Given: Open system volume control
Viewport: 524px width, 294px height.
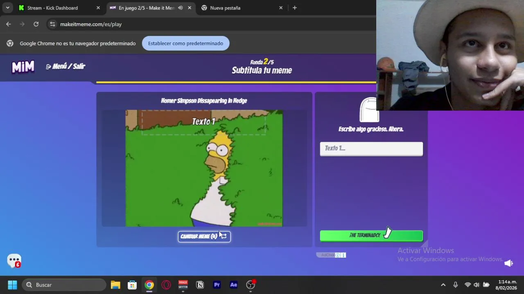Looking at the screenshot, I should pos(477,285).
